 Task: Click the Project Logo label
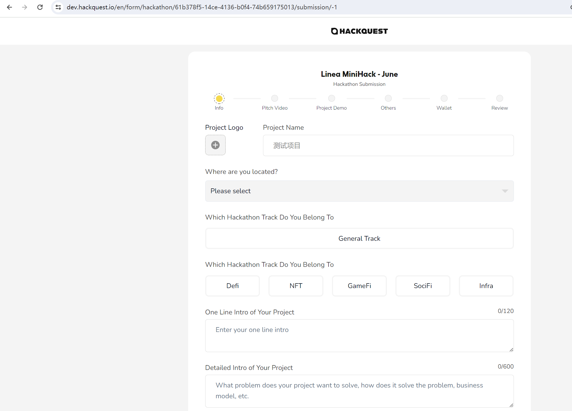click(224, 127)
